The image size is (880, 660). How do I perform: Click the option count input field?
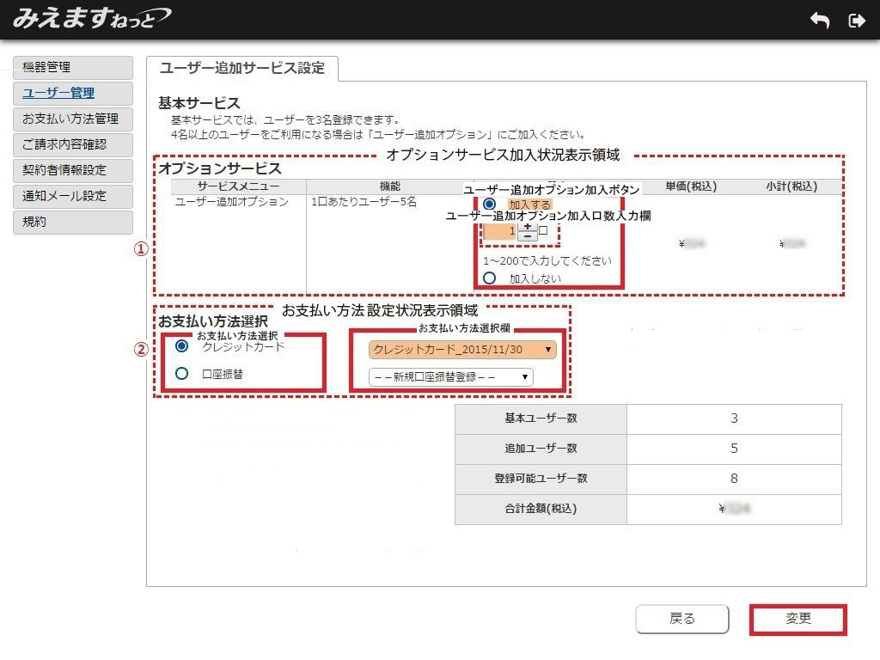coord(501,231)
